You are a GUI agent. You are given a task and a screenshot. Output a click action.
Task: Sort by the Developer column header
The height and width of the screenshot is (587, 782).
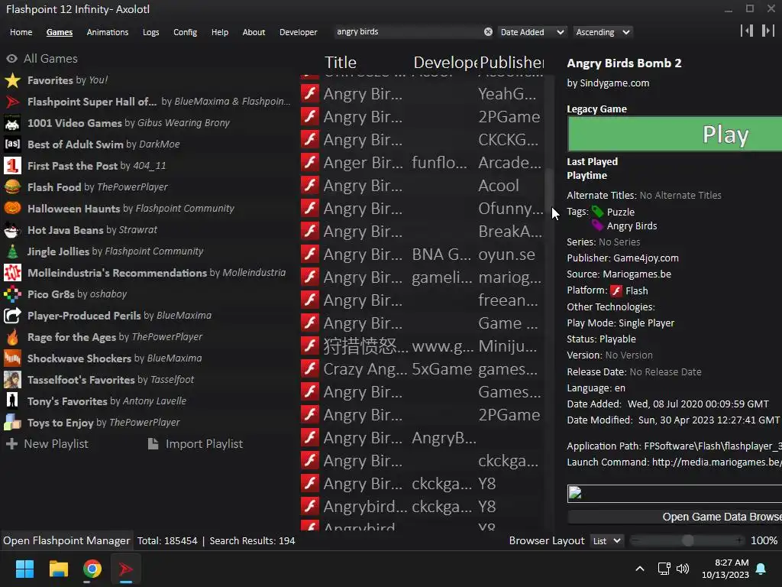click(445, 63)
